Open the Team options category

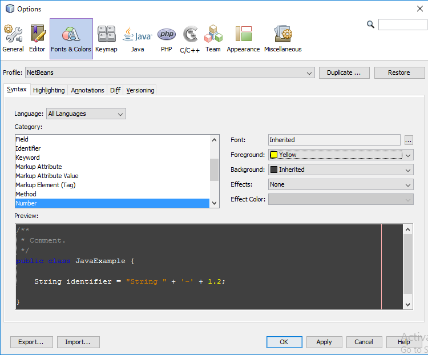coord(213,38)
